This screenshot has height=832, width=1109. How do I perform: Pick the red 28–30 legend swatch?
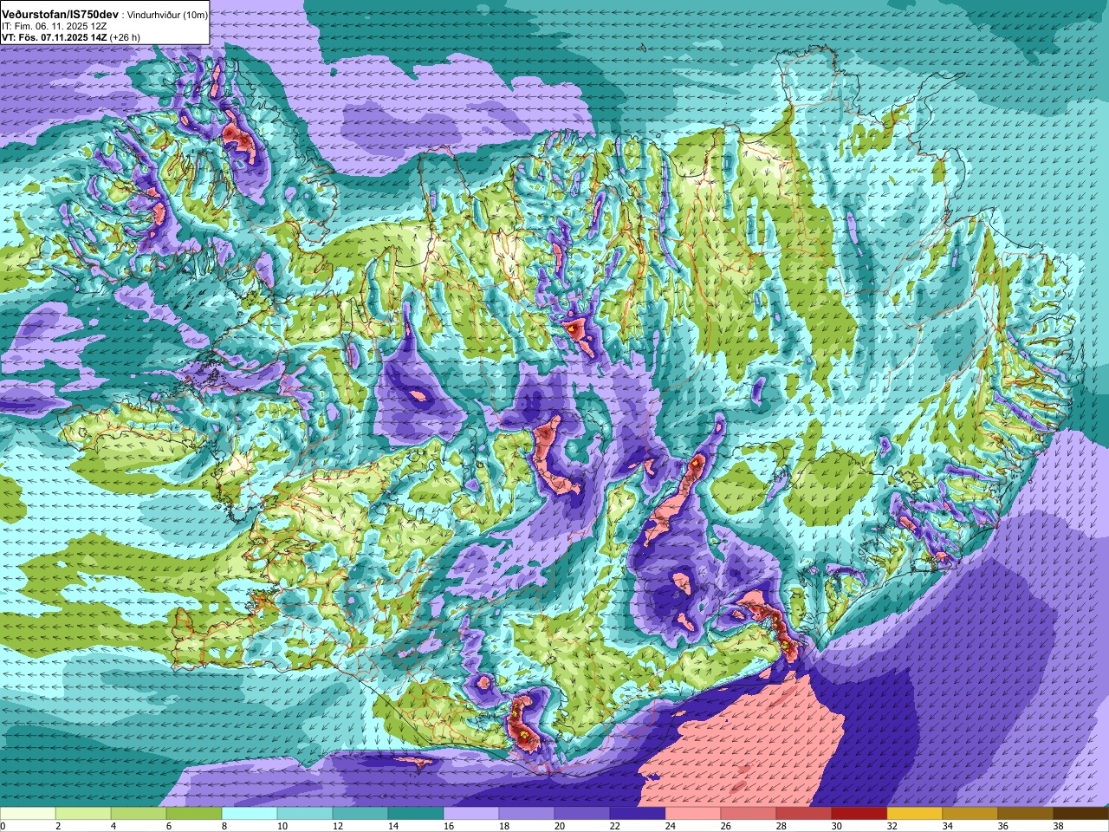pyautogui.click(x=804, y=814)
